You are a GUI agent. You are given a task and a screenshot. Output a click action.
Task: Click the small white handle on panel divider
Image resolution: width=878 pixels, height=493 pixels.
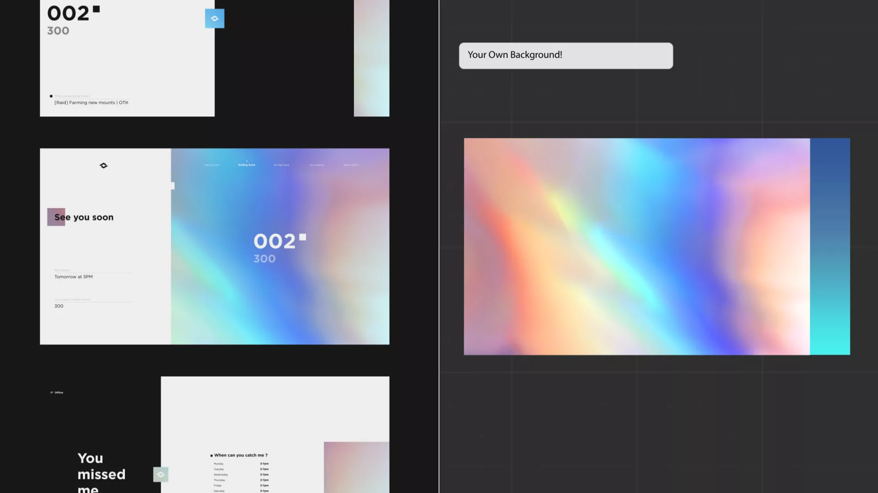tap(172, 186)
